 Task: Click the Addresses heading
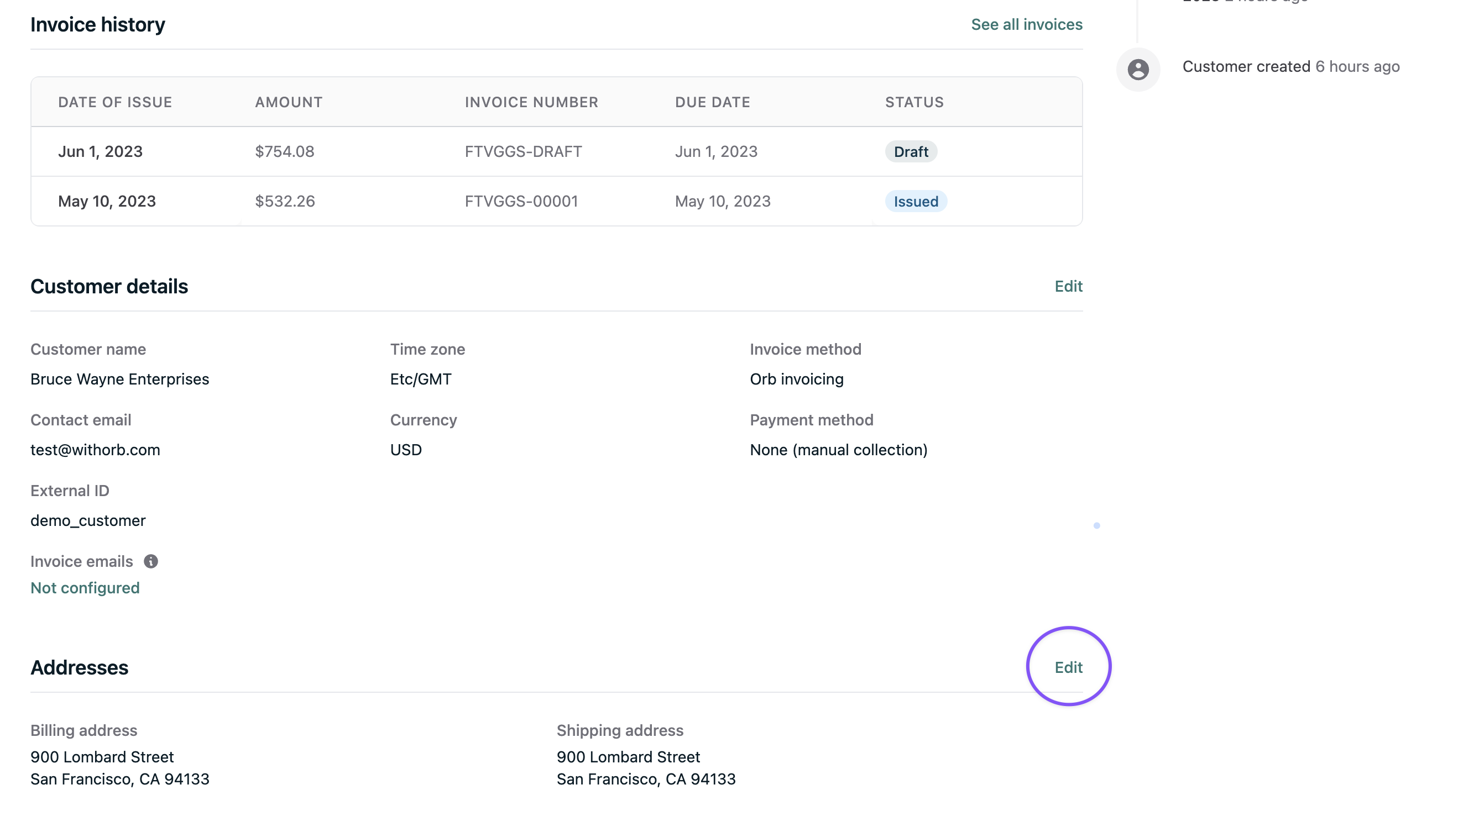point(79,667)
